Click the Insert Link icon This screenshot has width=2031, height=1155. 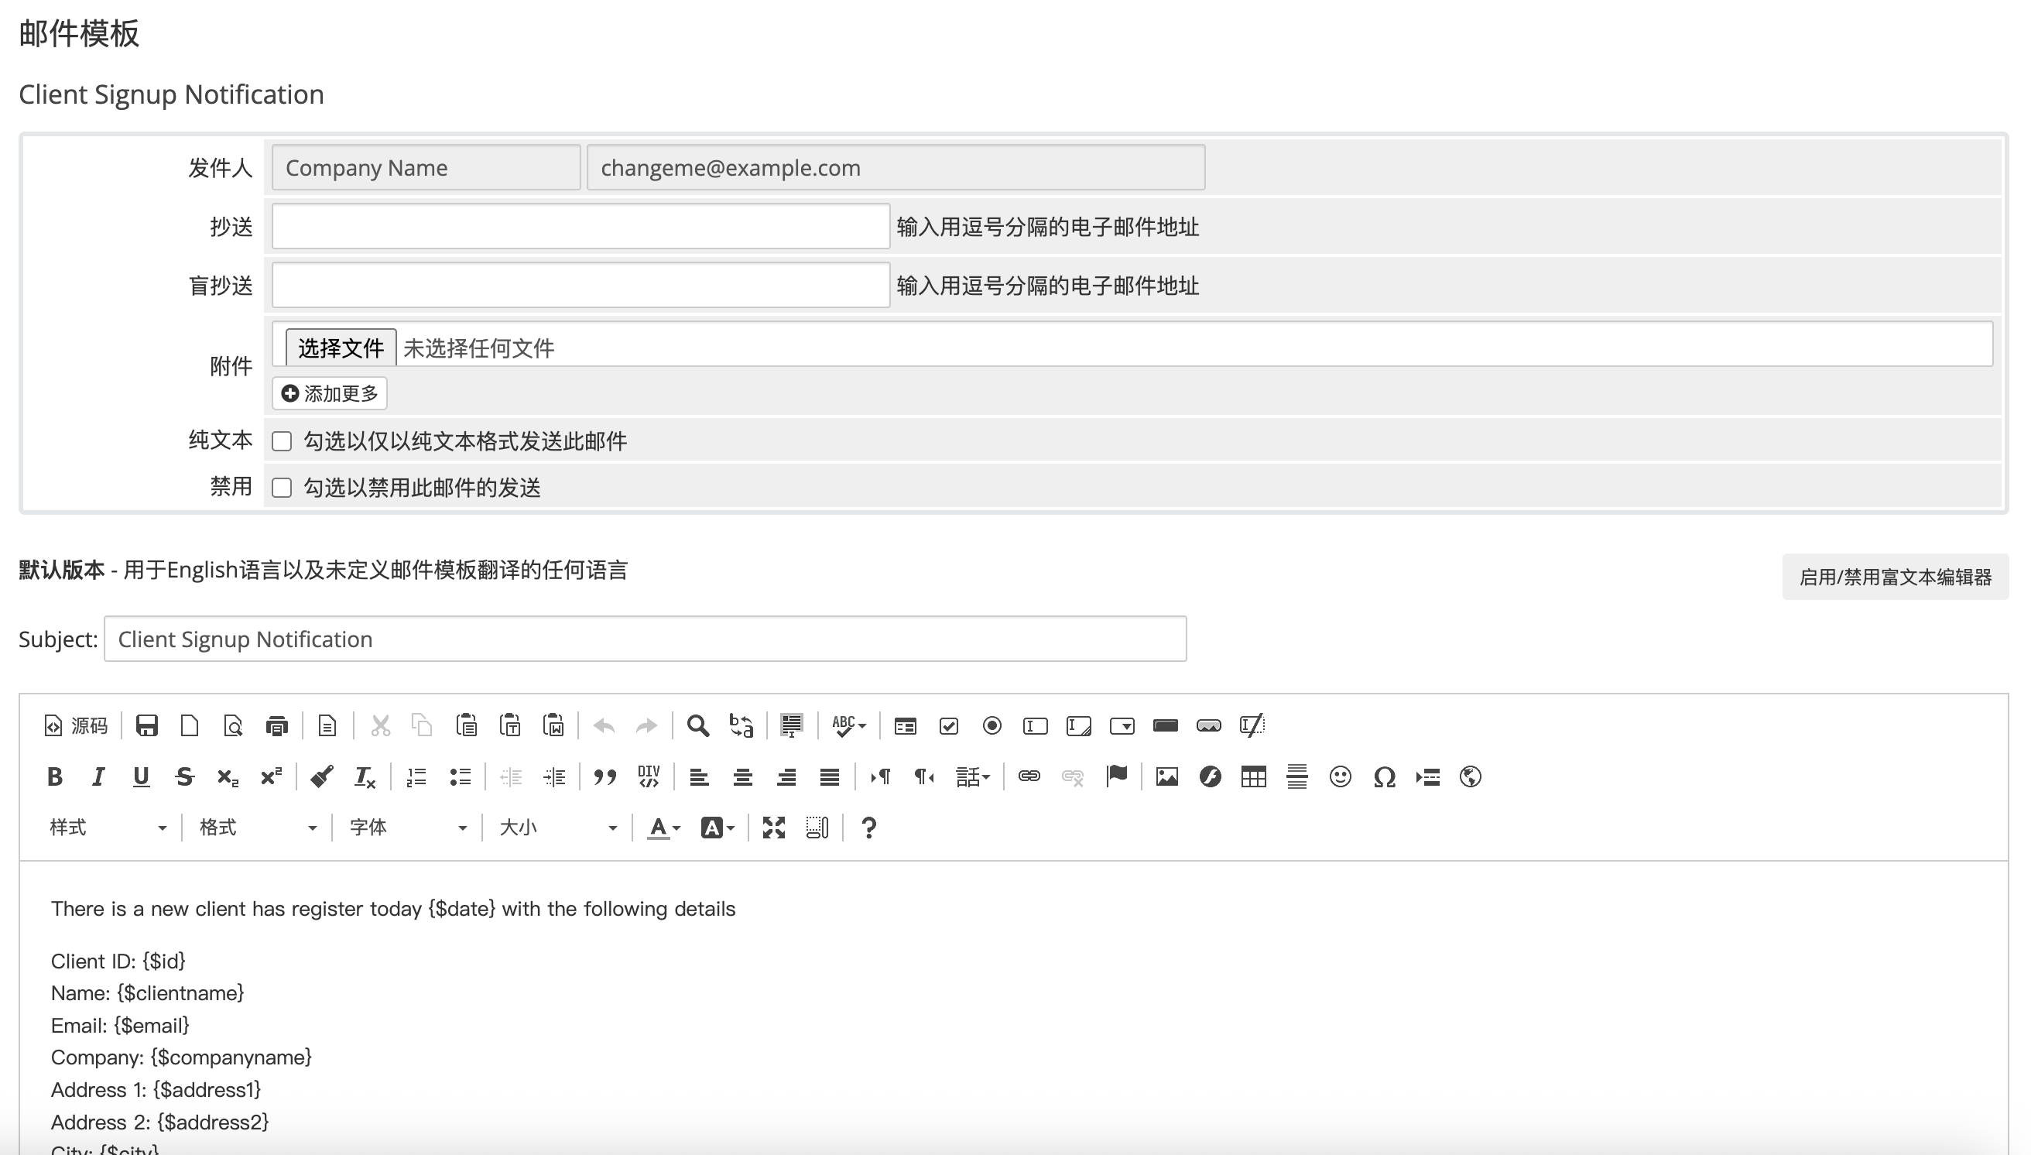click(1029, 776)
